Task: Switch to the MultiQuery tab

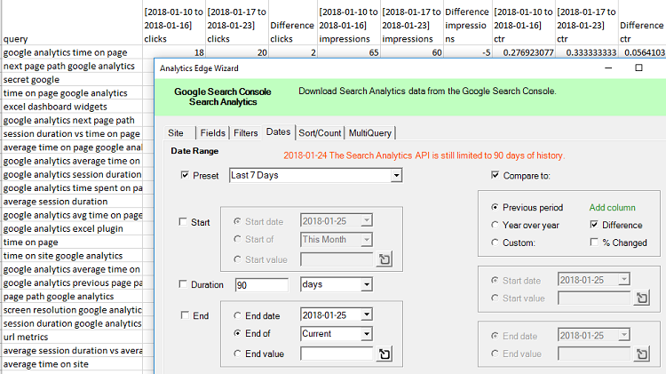Action: [x=370, y=133]
